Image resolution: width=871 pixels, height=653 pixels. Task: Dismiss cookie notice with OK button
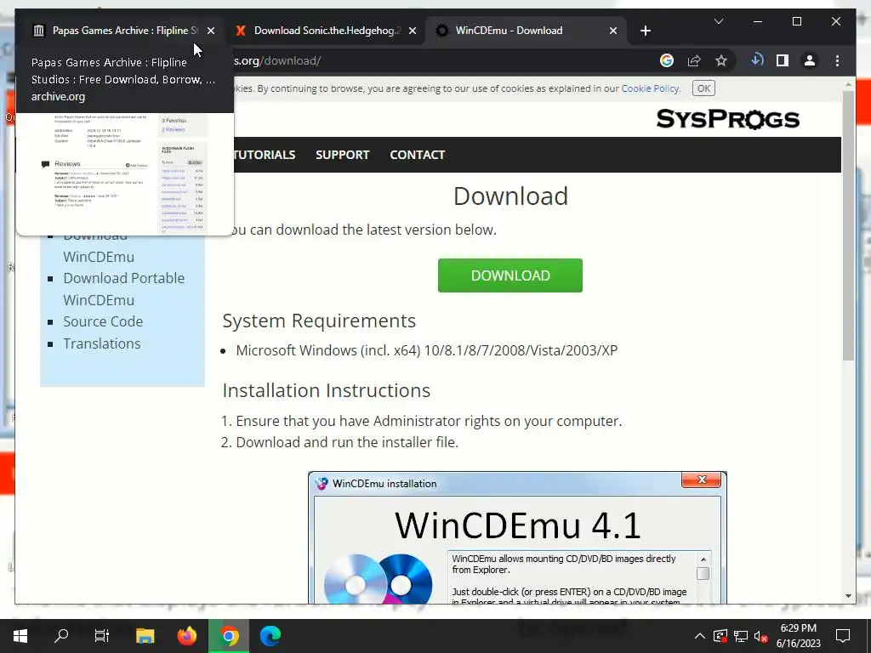[703, 88]
